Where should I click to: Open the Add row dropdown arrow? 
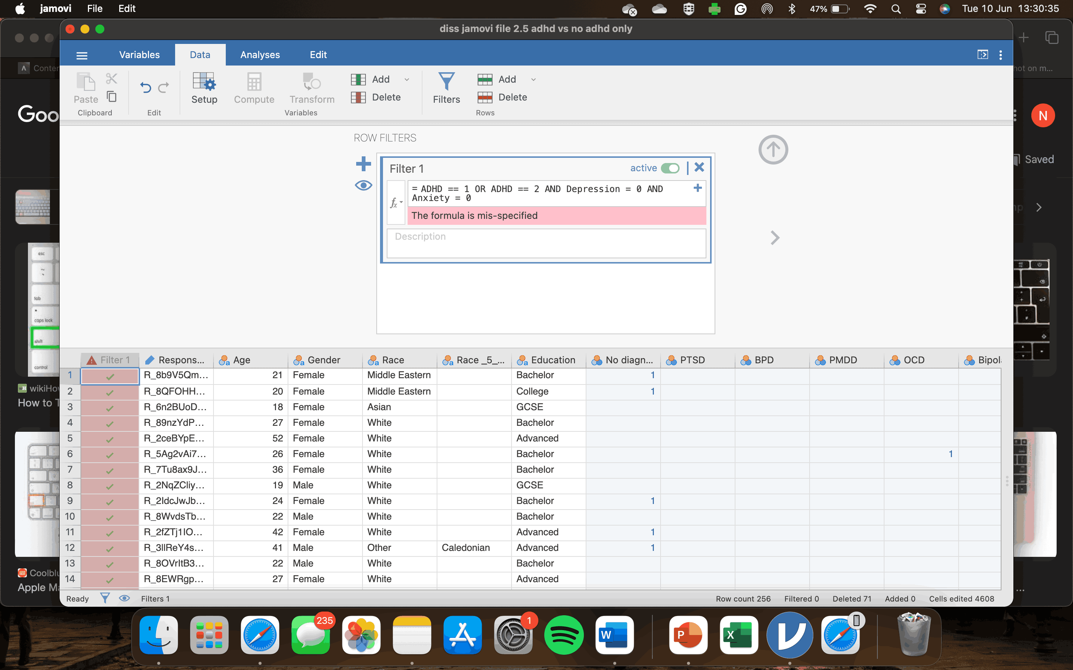534,80
